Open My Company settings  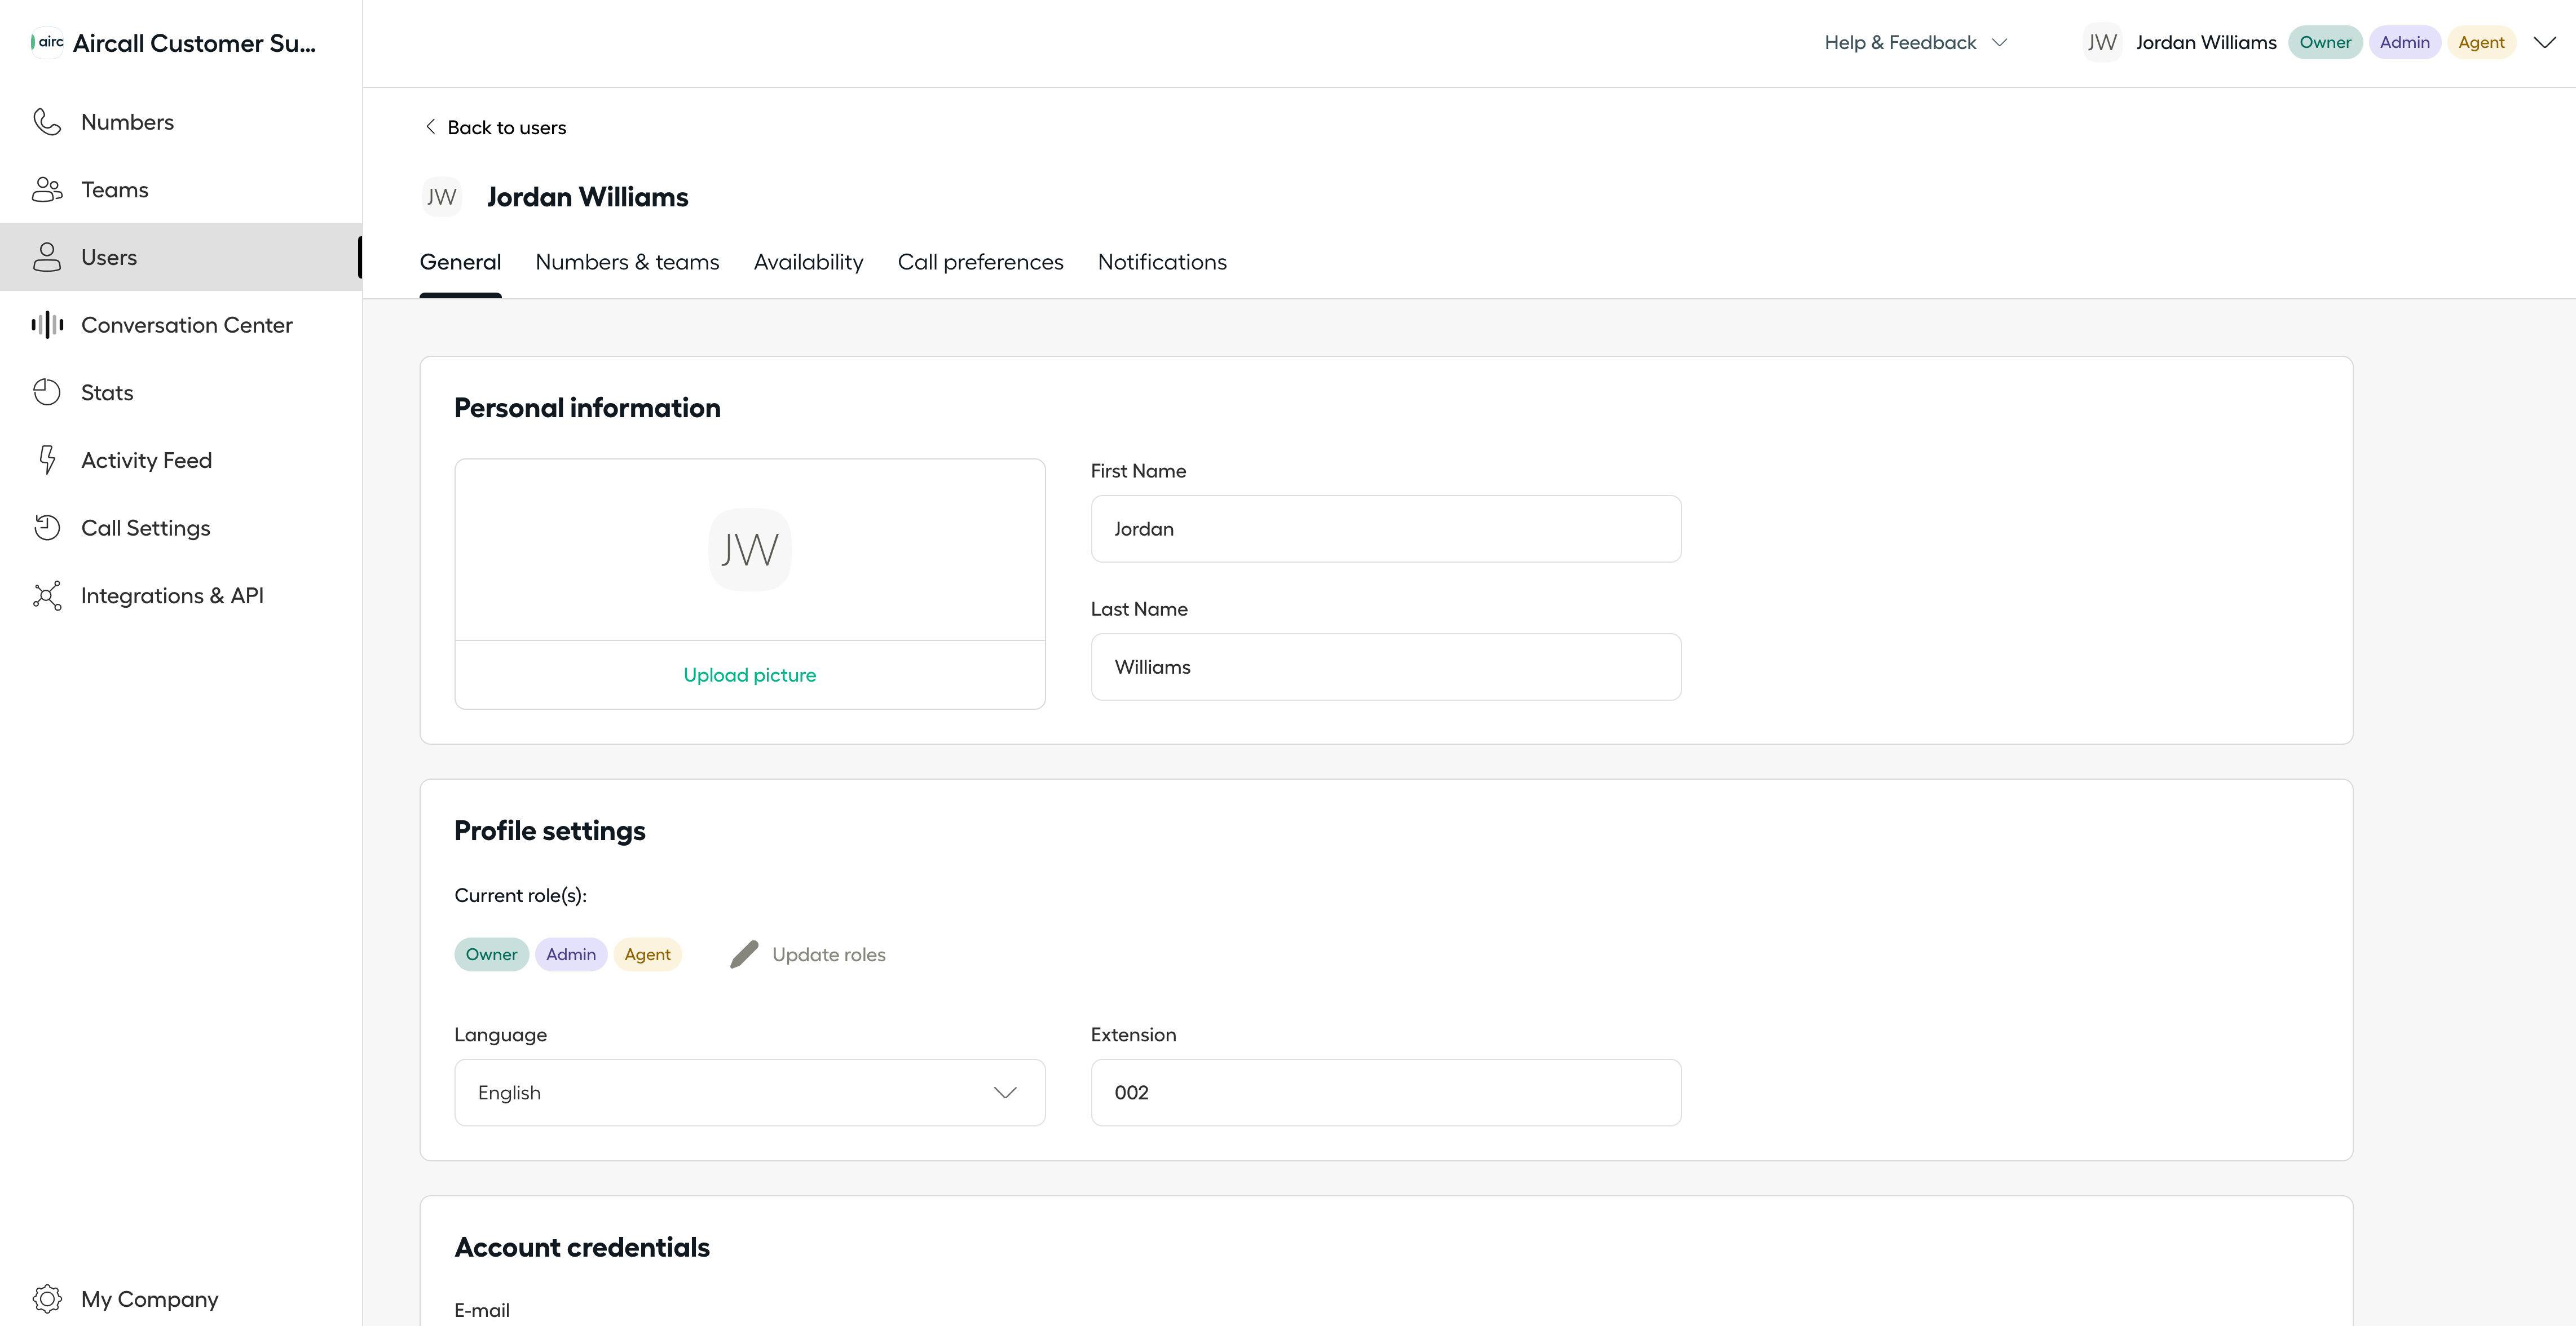tap(181, 1298)
